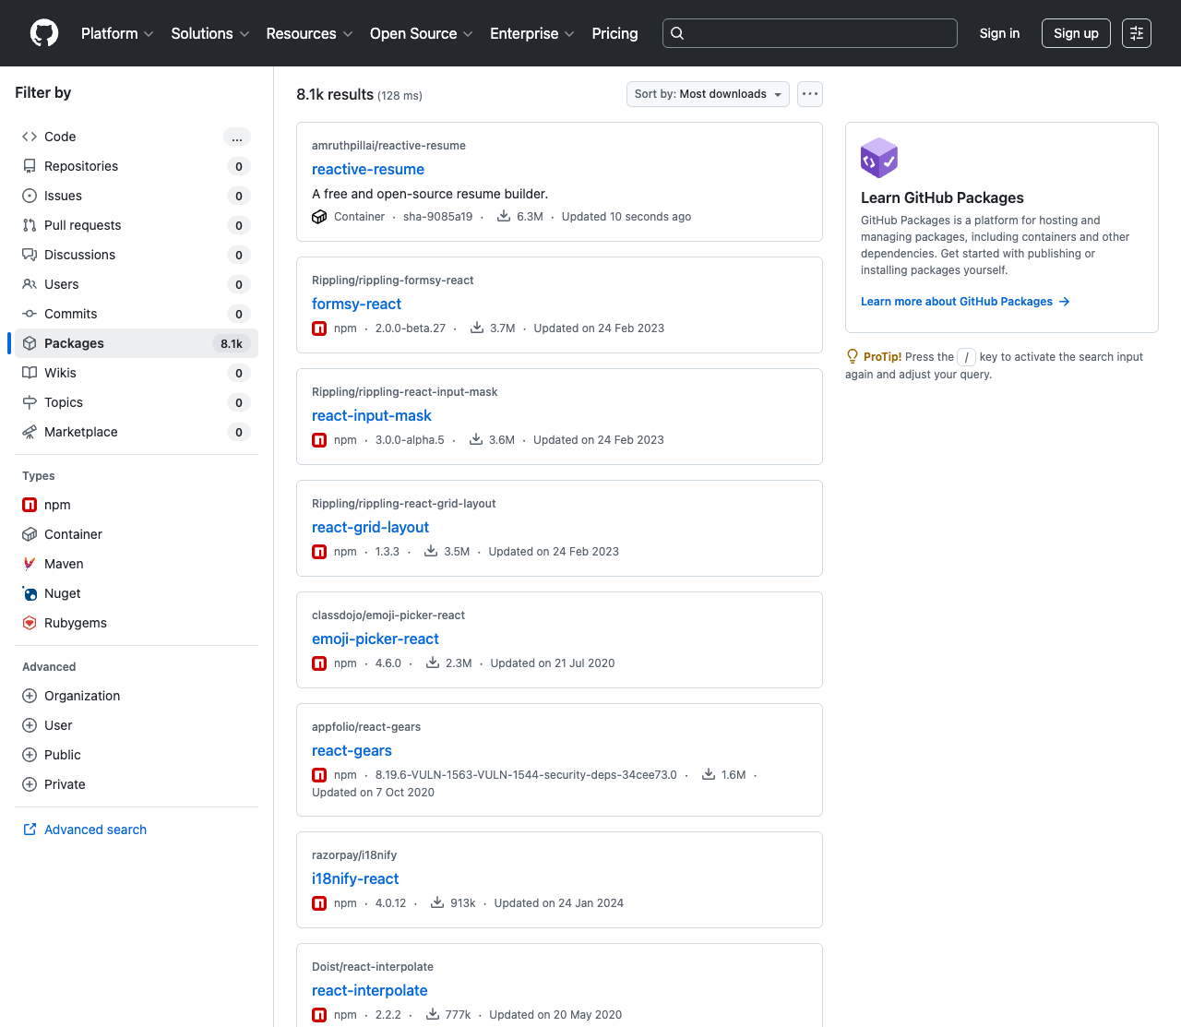Filter results by Issues
Screen dimensions: 1181x1027
pyautogui.click(x=137, y=196)
